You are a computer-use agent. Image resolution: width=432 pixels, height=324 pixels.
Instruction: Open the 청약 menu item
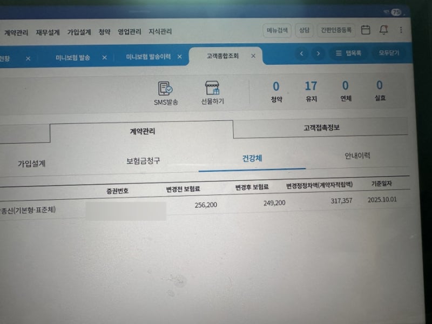(104, 32)
